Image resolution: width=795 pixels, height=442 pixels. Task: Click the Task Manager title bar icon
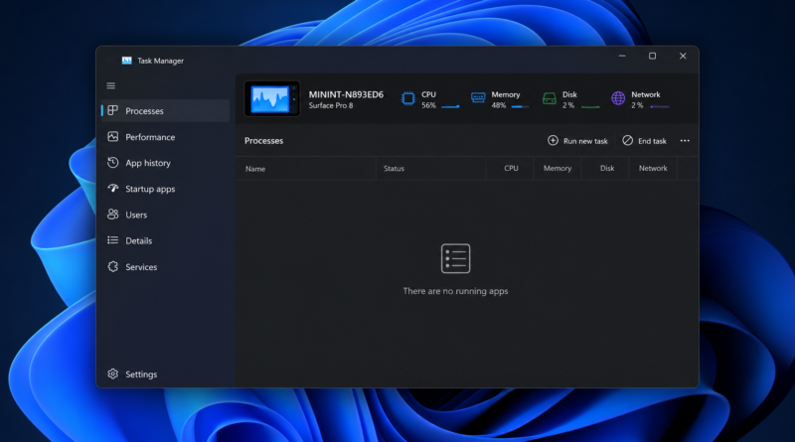click(x=127, y=61)
